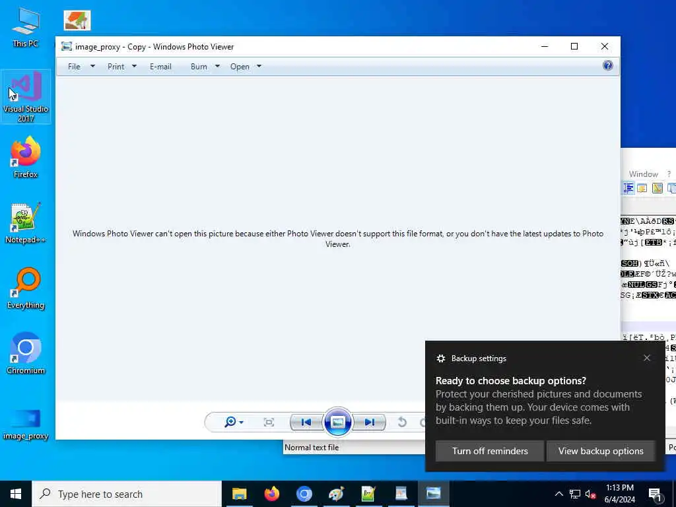Screen dimensions: 676x507
Task: Click Turn off reminders button
Action: pyautogui.click(x=490, y=451)
